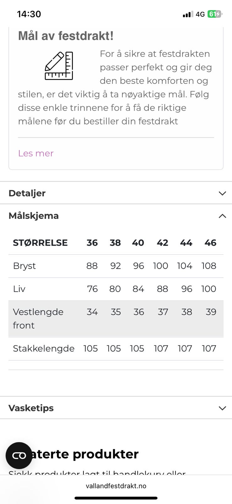Screen dimensions: 232x504
Task: Tap the 14:30 clock in status bar
Action: tap(29, 14)
